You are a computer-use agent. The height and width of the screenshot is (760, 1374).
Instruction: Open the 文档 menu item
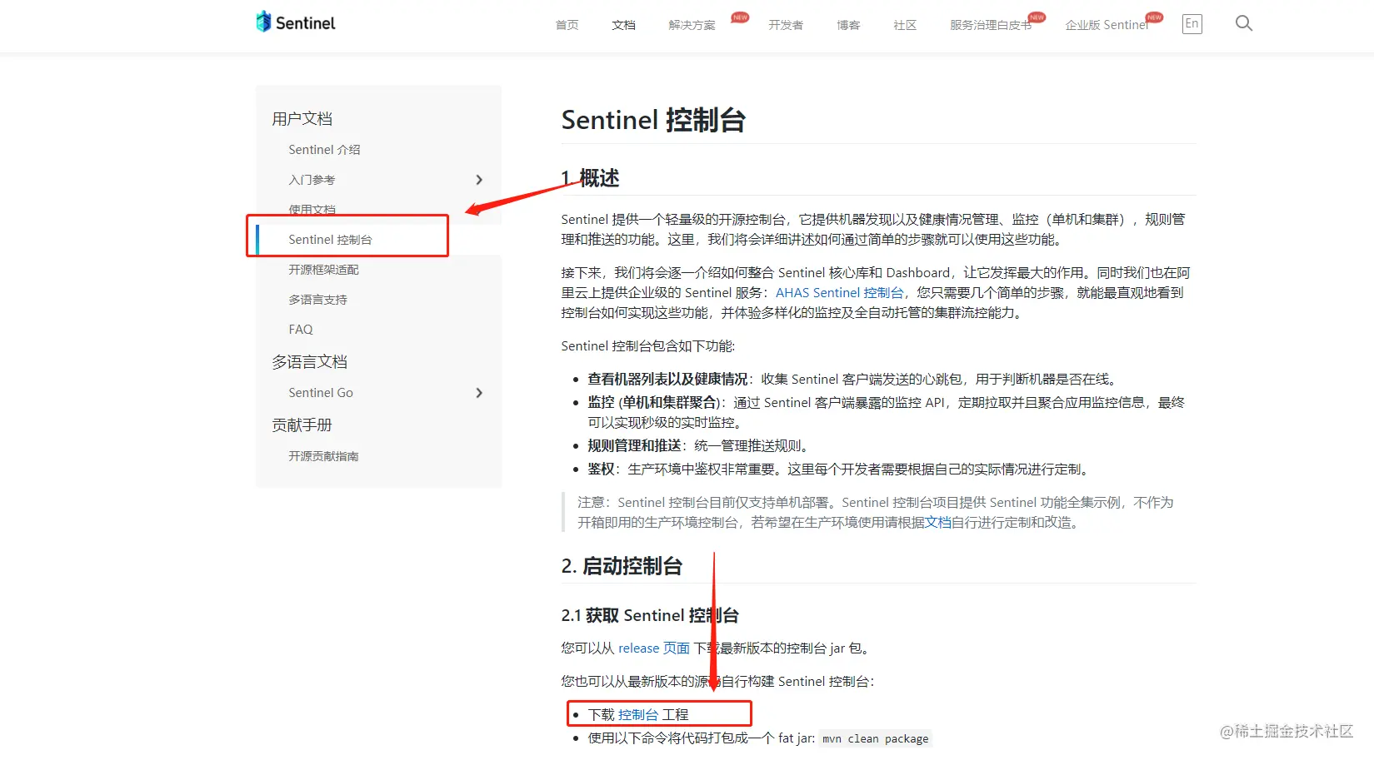(x=623, y=25)
